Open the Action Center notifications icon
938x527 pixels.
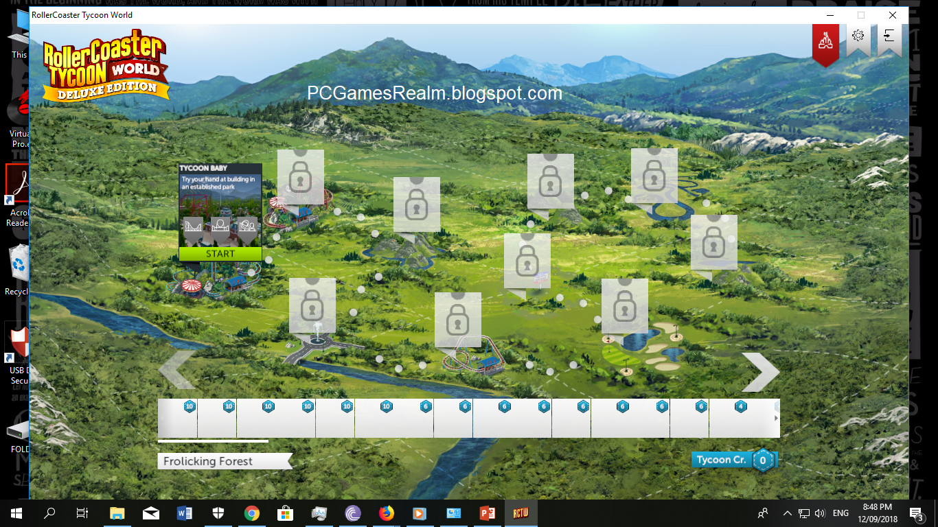[x=916, y=513]
